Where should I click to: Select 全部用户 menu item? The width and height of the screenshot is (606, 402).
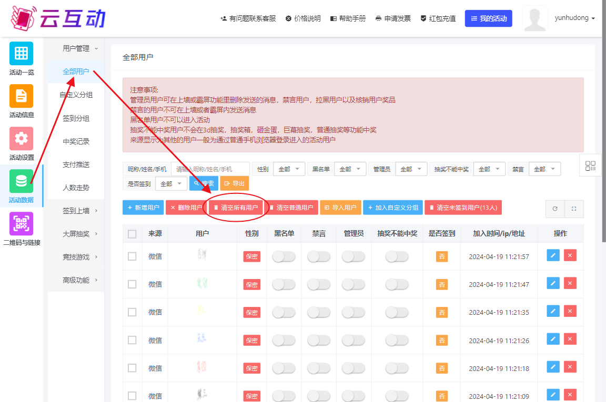coord(76,72)
